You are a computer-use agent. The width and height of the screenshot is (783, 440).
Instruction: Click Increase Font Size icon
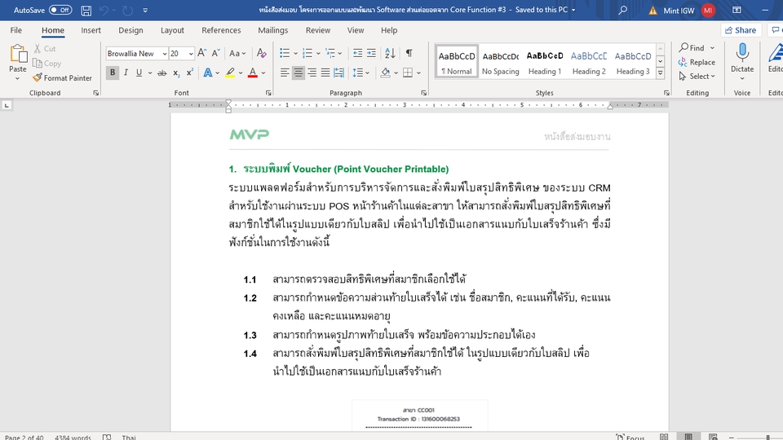click(201, 53)
